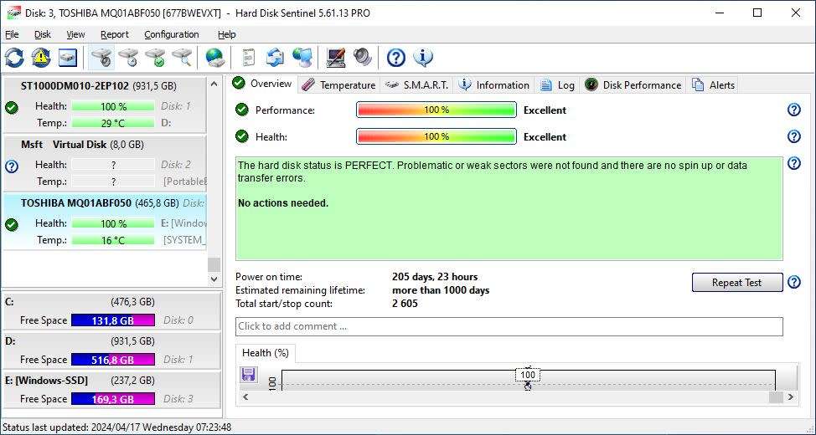Screen dimensions: 816x435
Task: Click help icon beside the status text box
Action: [794, 163]
